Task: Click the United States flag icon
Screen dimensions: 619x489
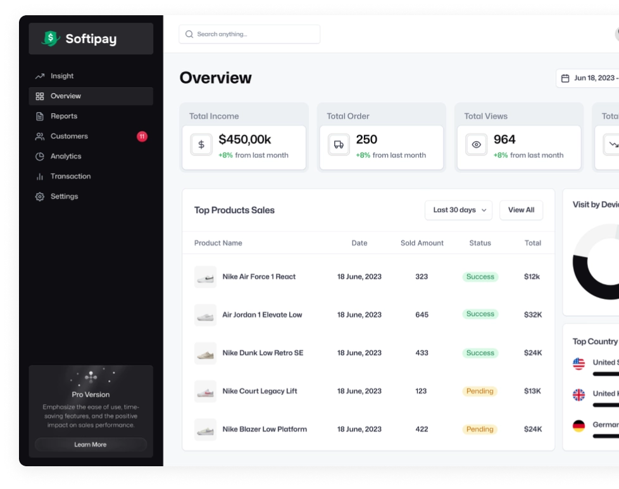Action: 578,364
